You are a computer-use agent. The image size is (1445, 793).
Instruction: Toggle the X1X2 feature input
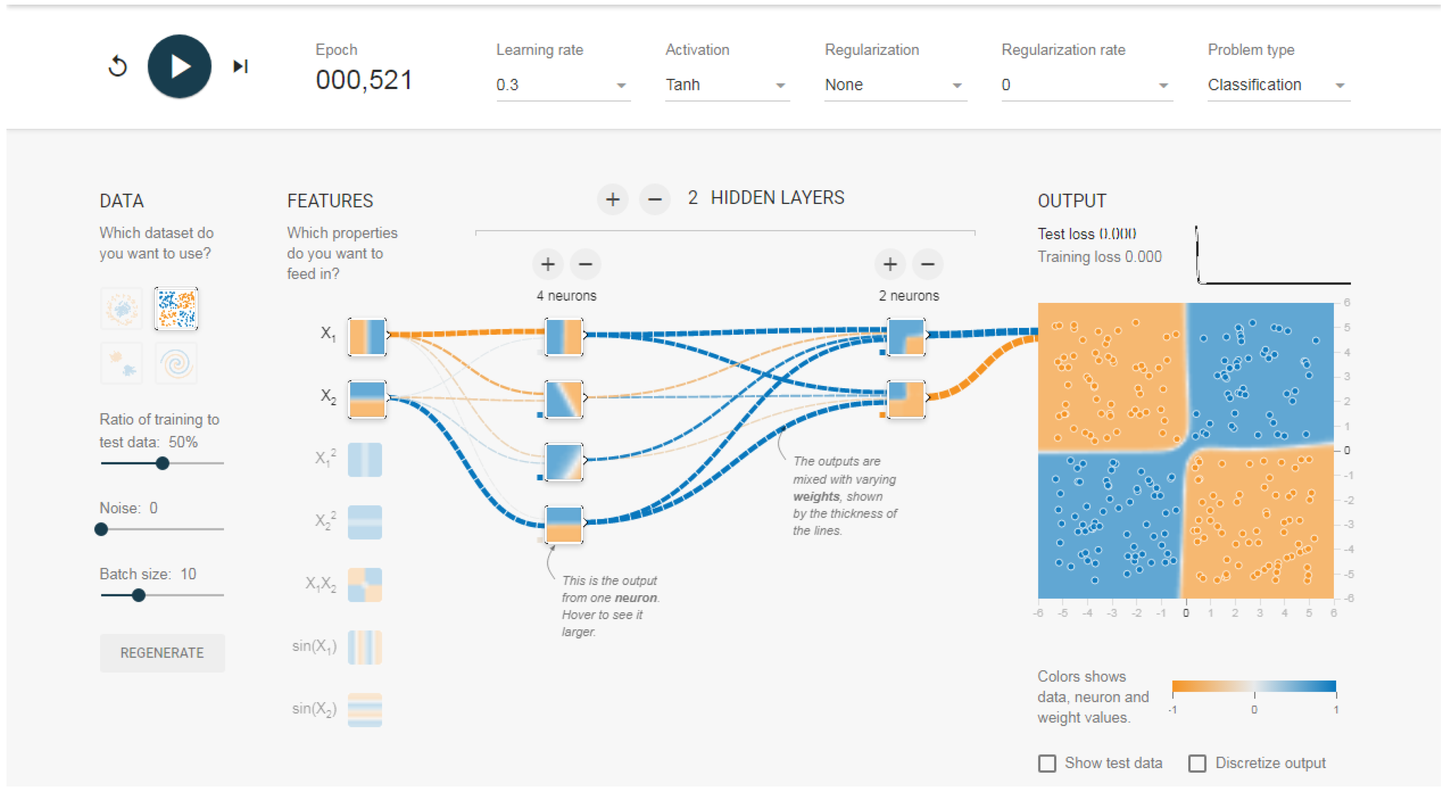(365, 585)
